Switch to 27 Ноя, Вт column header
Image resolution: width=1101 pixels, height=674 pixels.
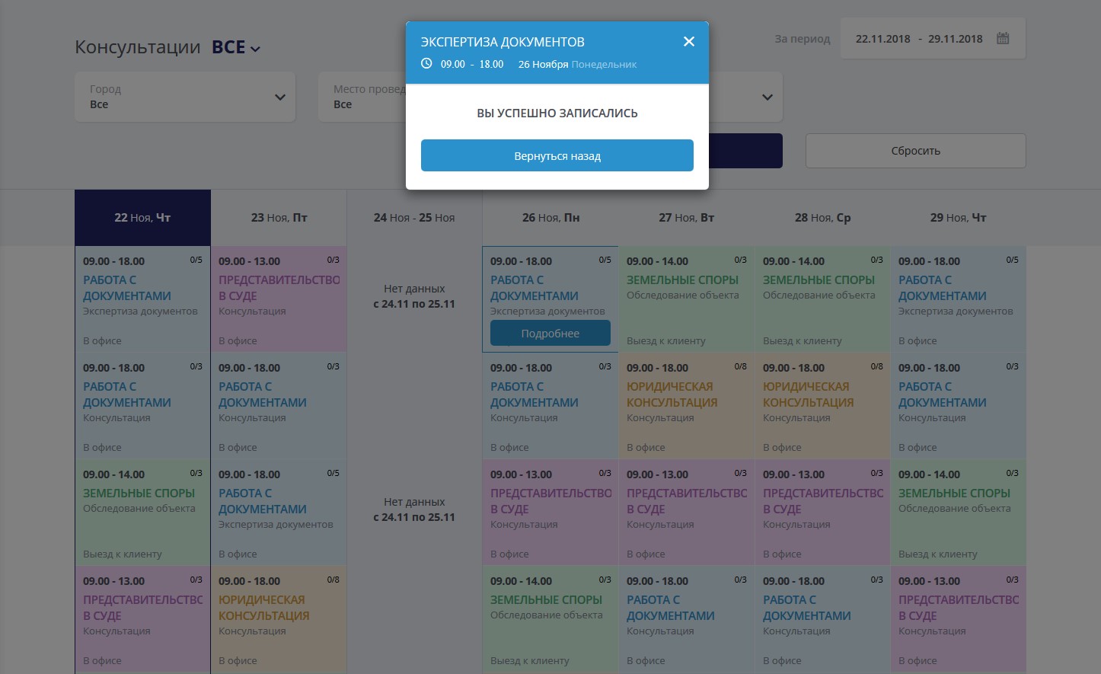686,218
